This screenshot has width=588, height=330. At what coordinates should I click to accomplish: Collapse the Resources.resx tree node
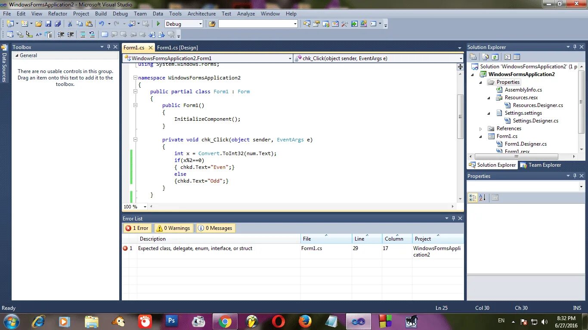[489, 98]
